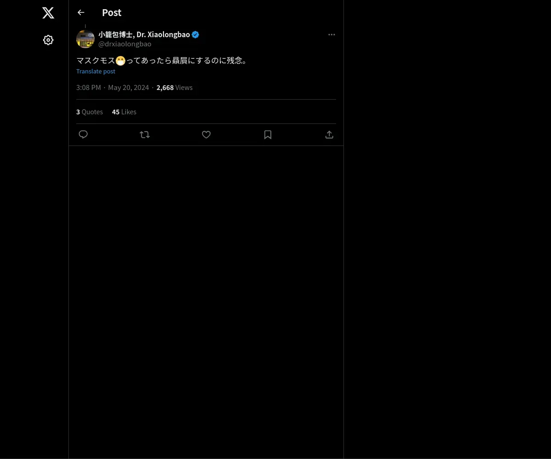Image resolution: width=551 pixels, height=459 pixels.
Task: Click the author's profile avatar
Action: (x=85, y=39)
